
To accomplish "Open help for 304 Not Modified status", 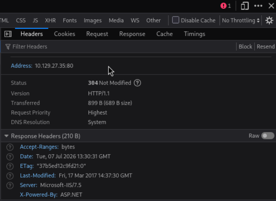I will [137, 83].
